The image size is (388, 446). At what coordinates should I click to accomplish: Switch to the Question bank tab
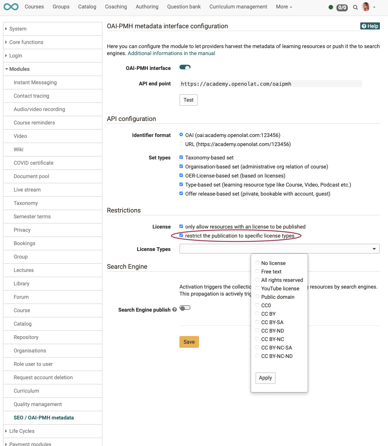pos(184,7)
